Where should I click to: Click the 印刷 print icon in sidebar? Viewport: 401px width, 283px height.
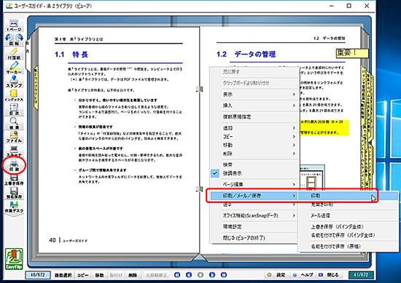point(14,166)
